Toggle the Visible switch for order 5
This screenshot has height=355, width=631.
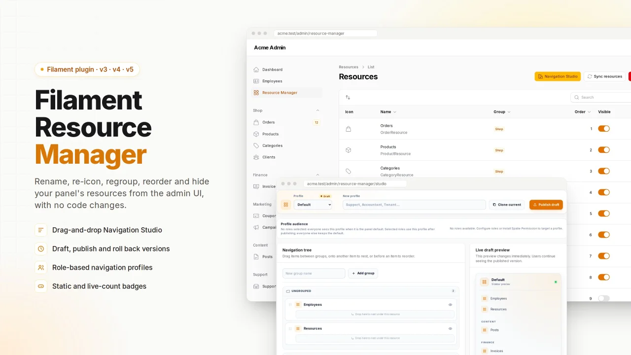pyautogui.click(x=604, y=213)
